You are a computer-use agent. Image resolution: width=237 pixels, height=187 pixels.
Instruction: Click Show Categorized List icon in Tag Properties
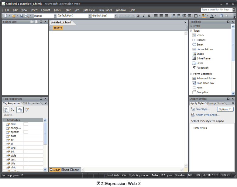(x=6, y=109)
